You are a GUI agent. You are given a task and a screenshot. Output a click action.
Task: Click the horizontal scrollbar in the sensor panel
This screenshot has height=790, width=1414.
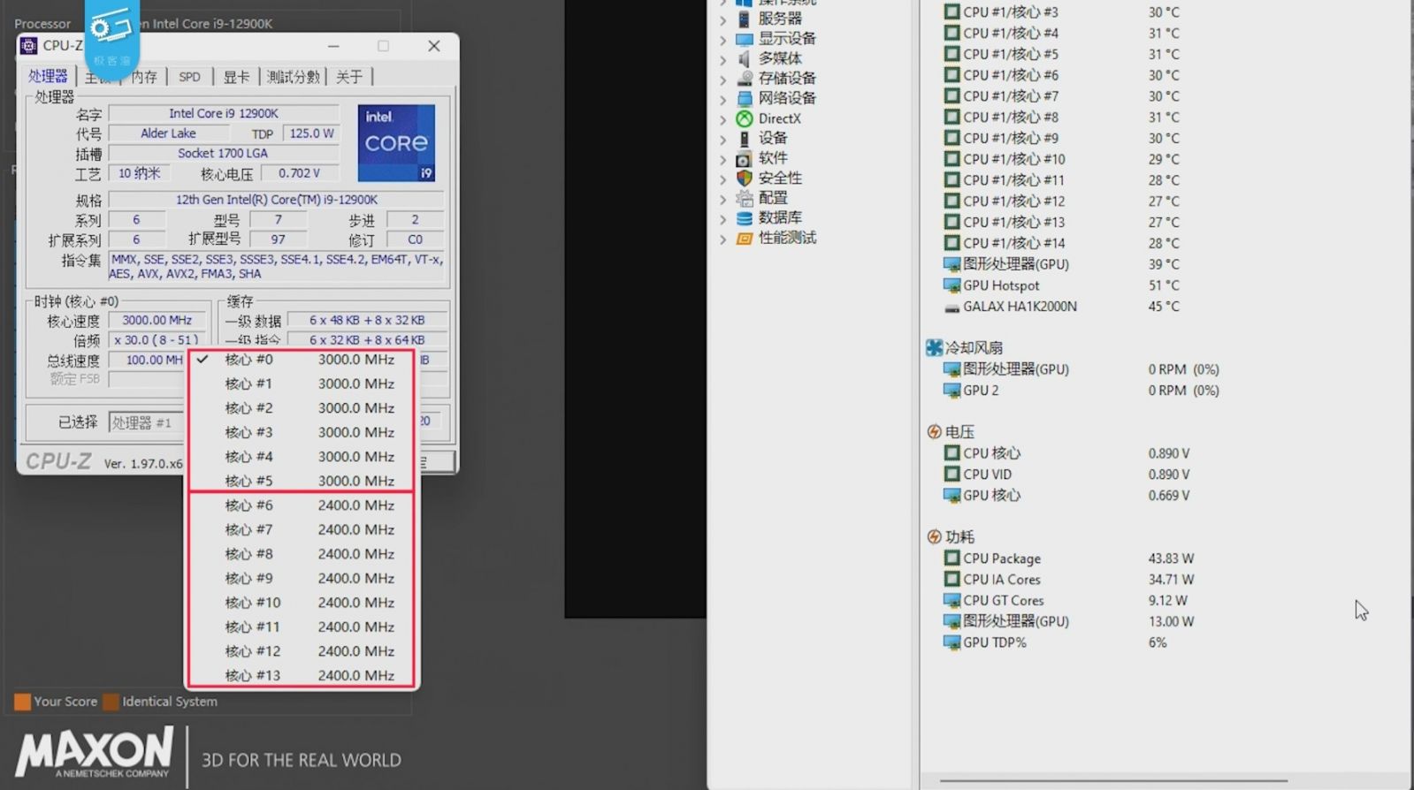1113,780
